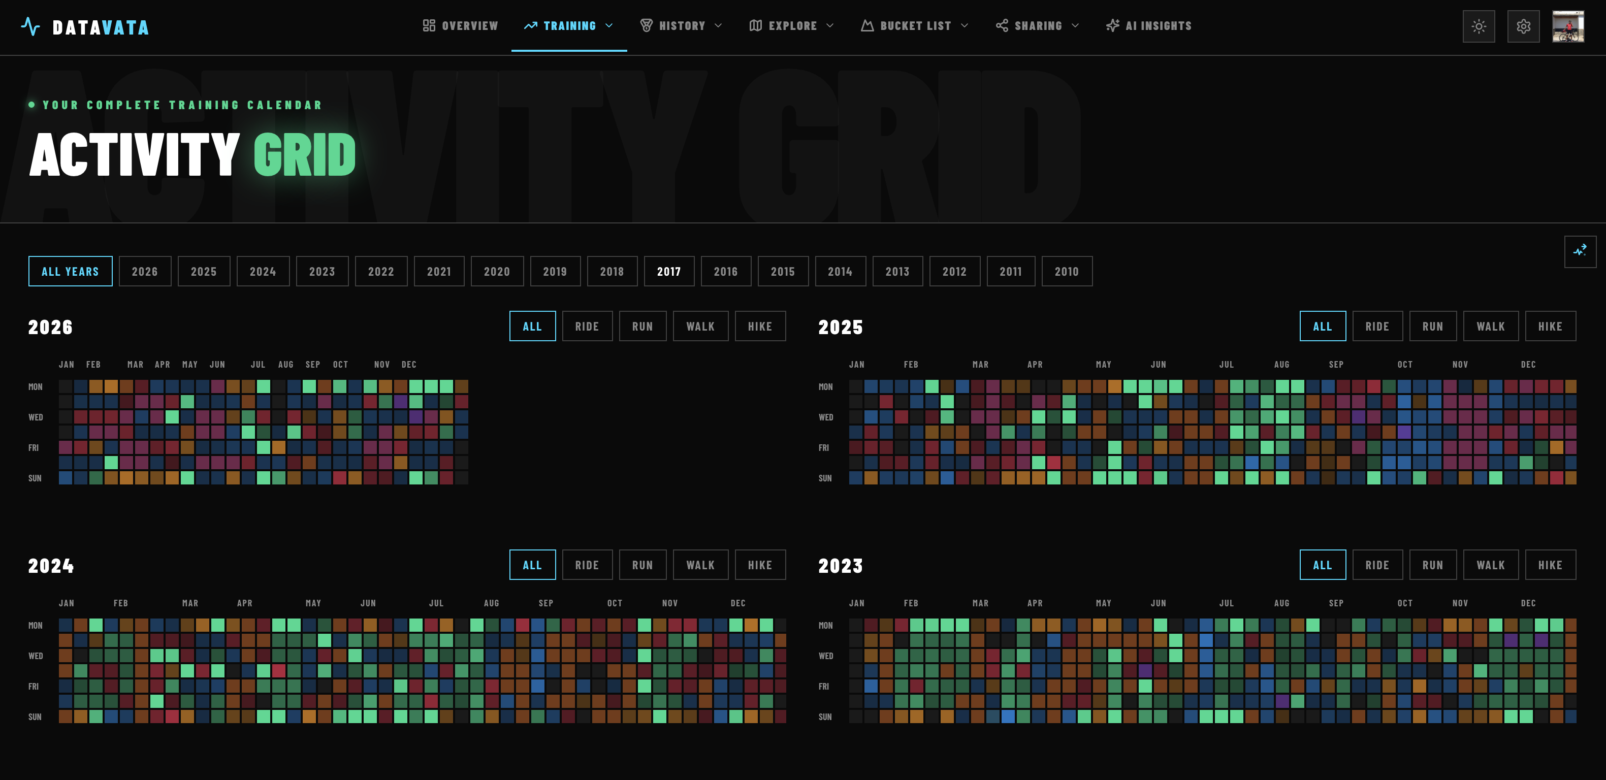Choose the 2013 year button
This screenshot has height=780, width=1606.
898,271
